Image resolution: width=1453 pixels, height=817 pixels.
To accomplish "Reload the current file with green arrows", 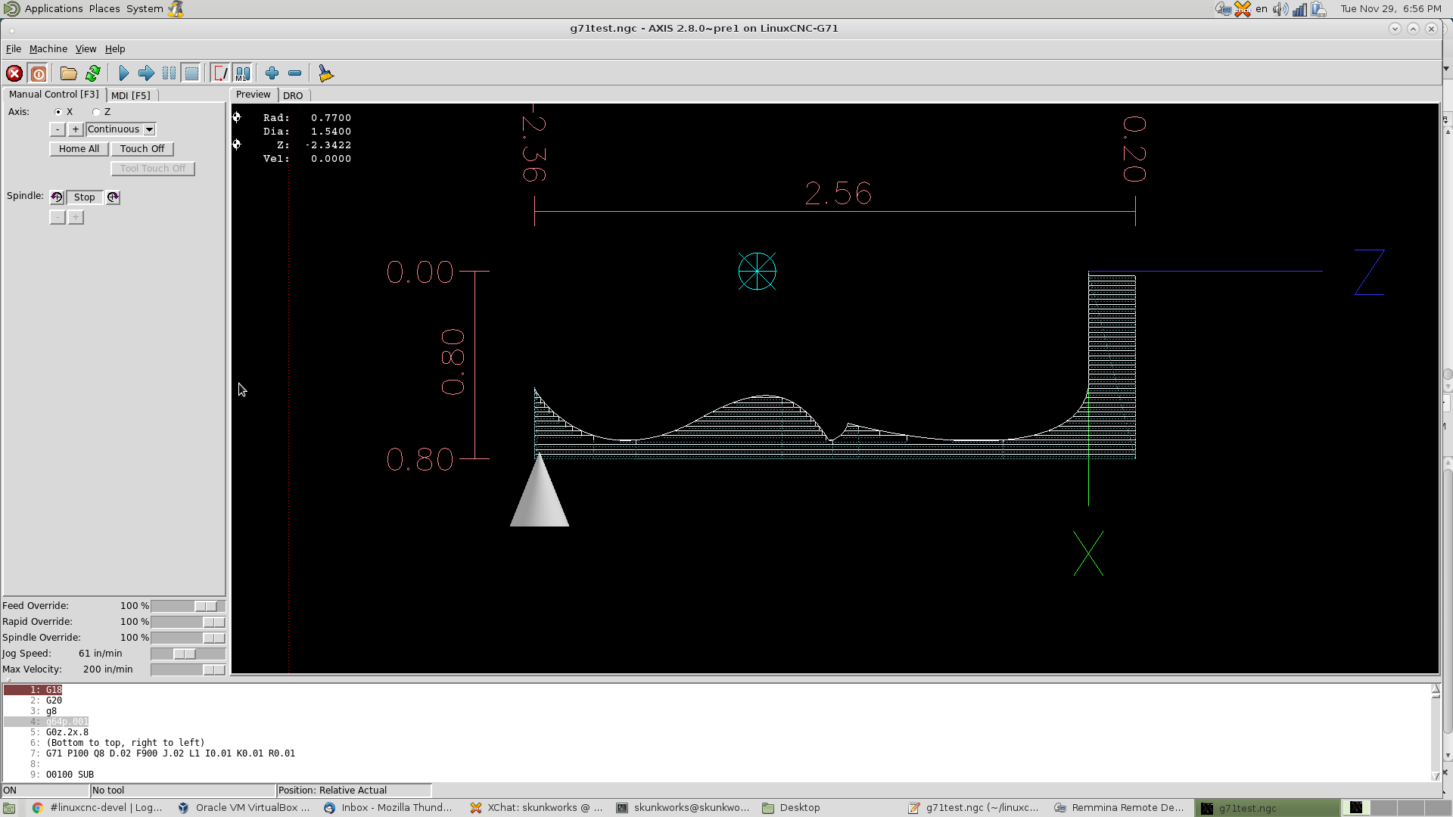I will 93,73.
